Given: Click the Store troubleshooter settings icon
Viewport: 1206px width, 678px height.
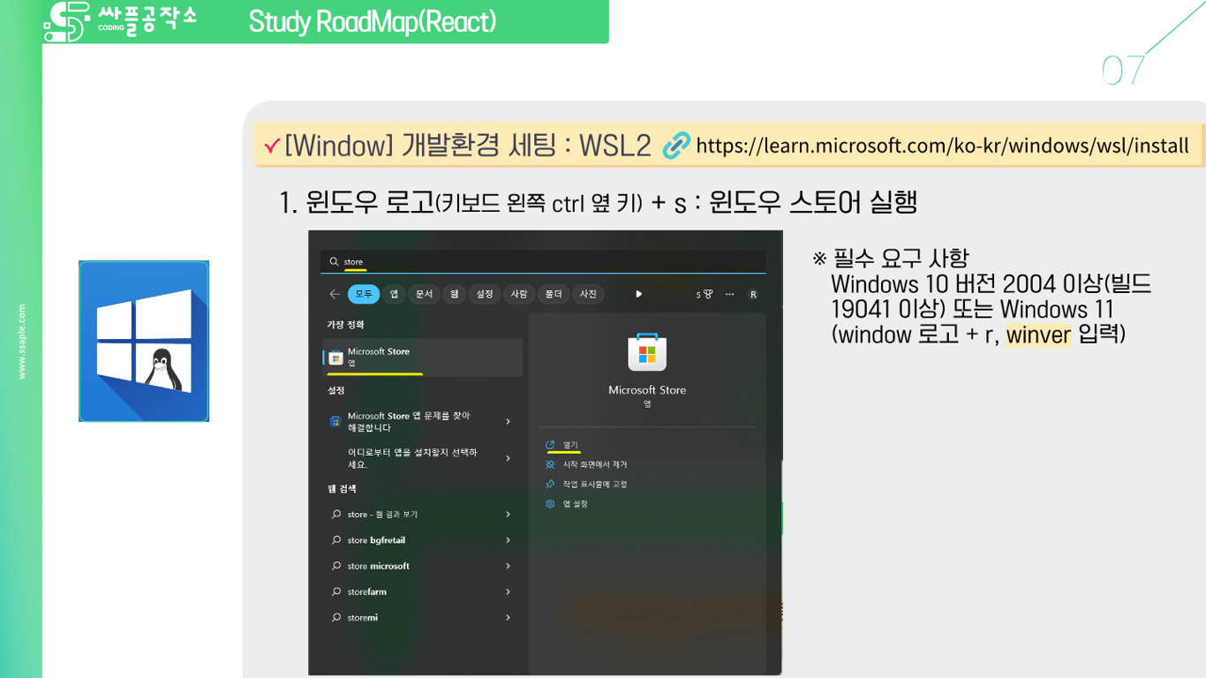Looking at the screenshot, I should coord(335,422).
